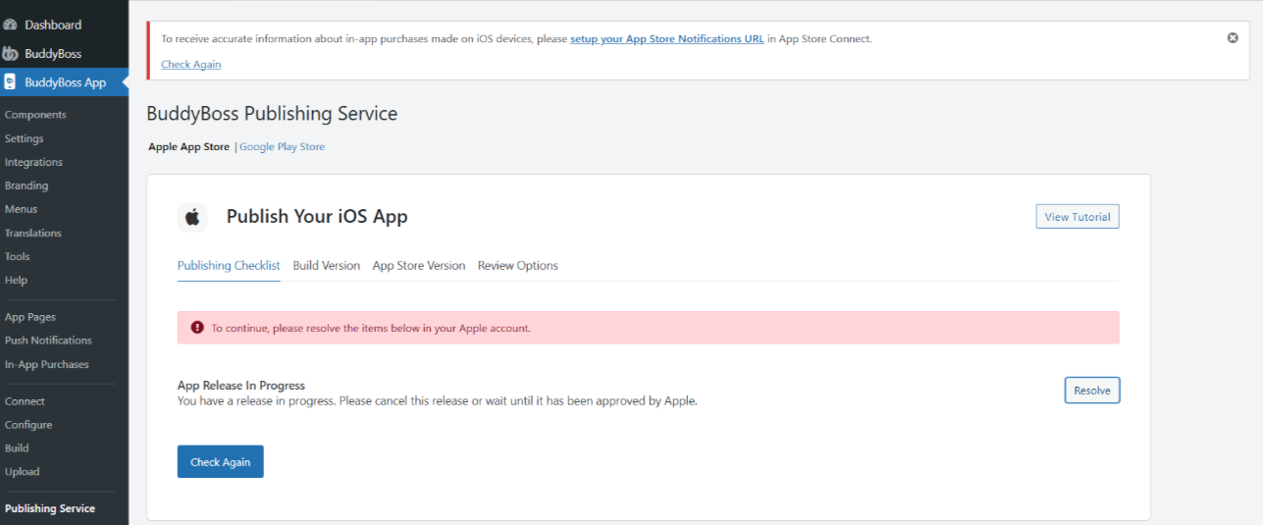Dismiss the notice with the close icon
This screenshot has height=525, width=1263.
click(1233, 37)
